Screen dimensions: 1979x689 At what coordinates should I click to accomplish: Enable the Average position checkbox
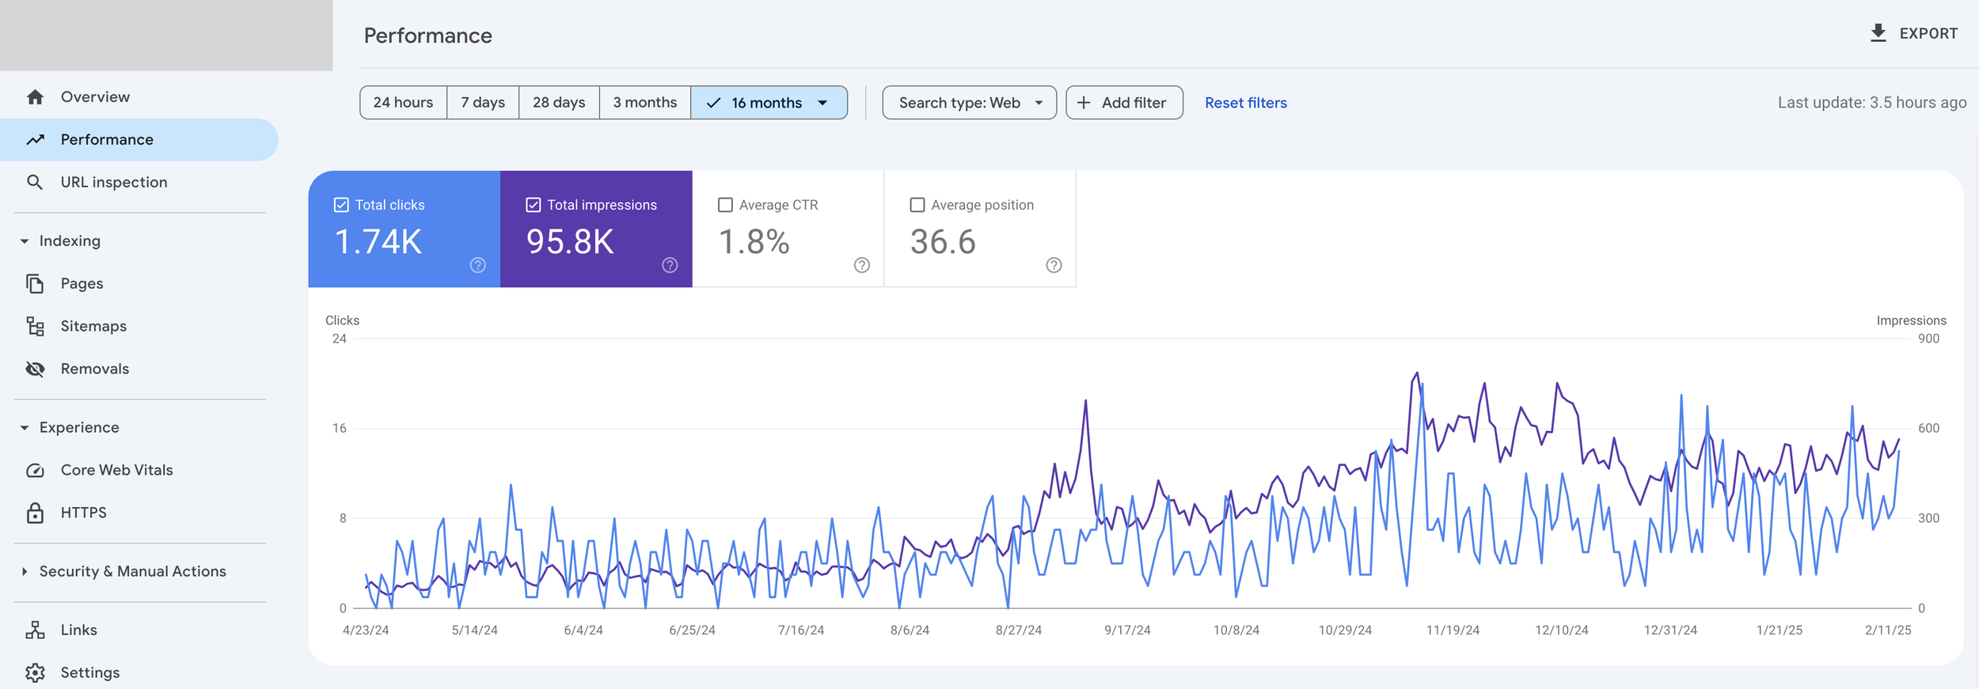click(x=917, y=205)
